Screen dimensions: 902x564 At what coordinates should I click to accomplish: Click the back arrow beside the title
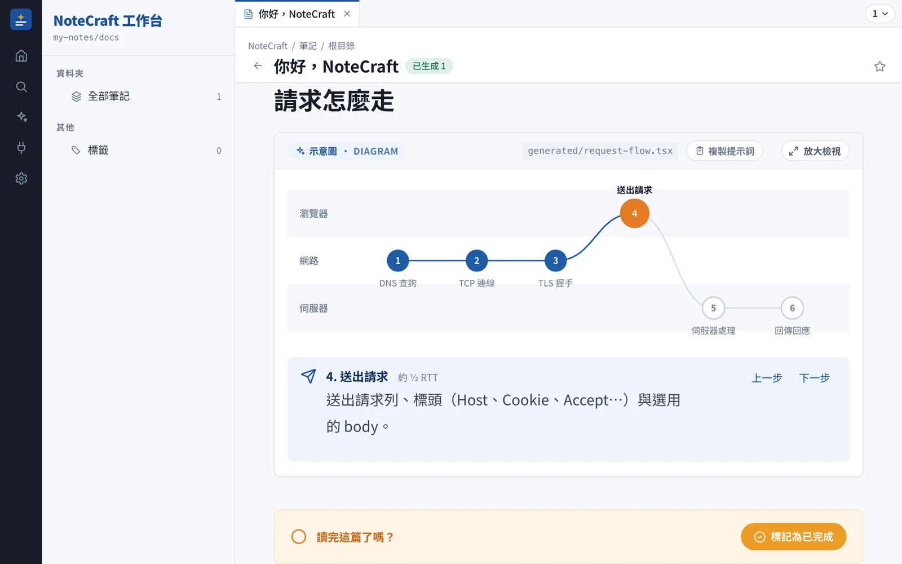point(258,66)
